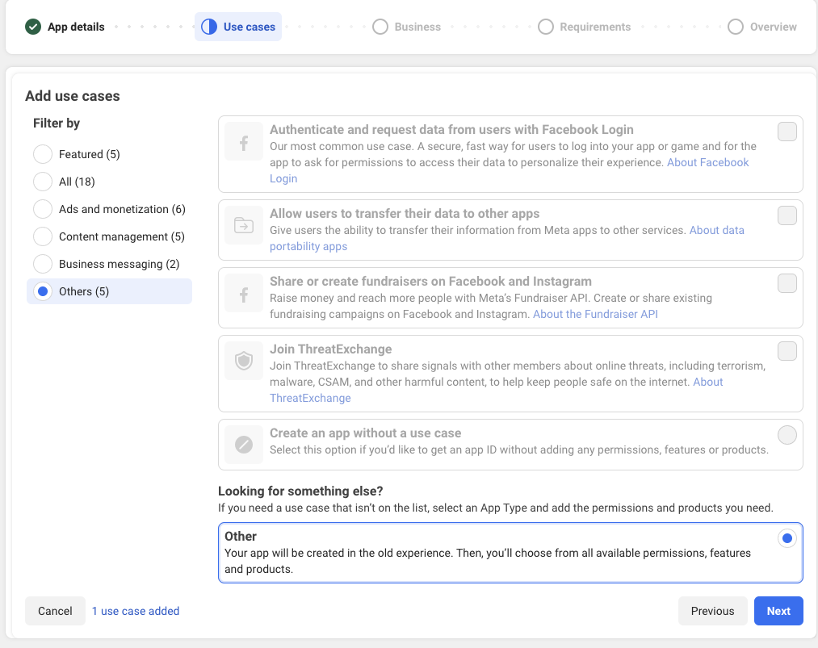Click the 1 use case added link
The height and width of the screenshot is (648, 818).
tap(136, 611)
